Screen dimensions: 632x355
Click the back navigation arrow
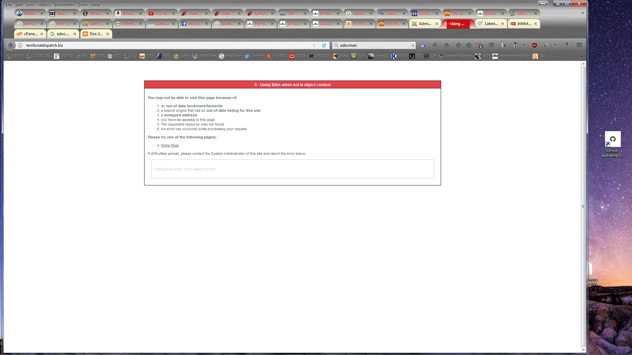click(11, 45)
